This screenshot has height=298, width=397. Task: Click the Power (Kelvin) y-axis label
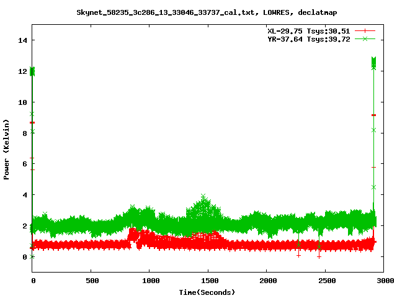pos(6,150)
